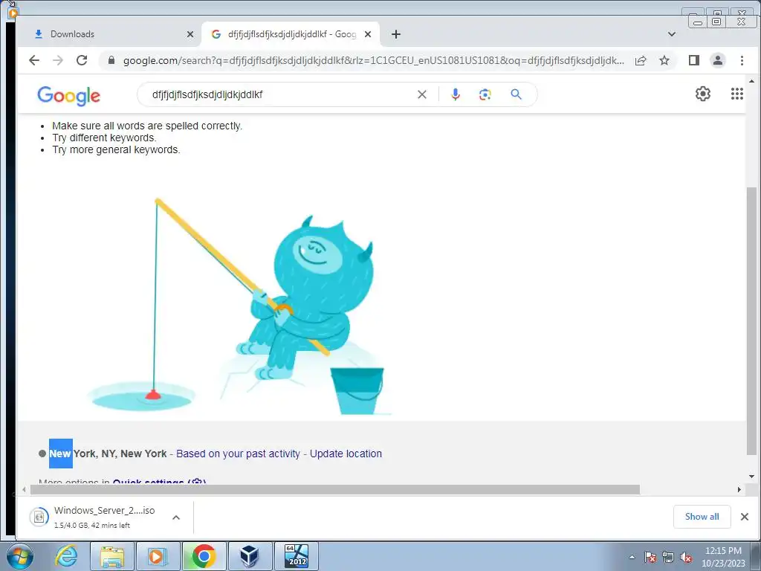Open Windows Media Player taskbar icon
This screenshot has width=761, height=571.
click(x=158, y=556)
